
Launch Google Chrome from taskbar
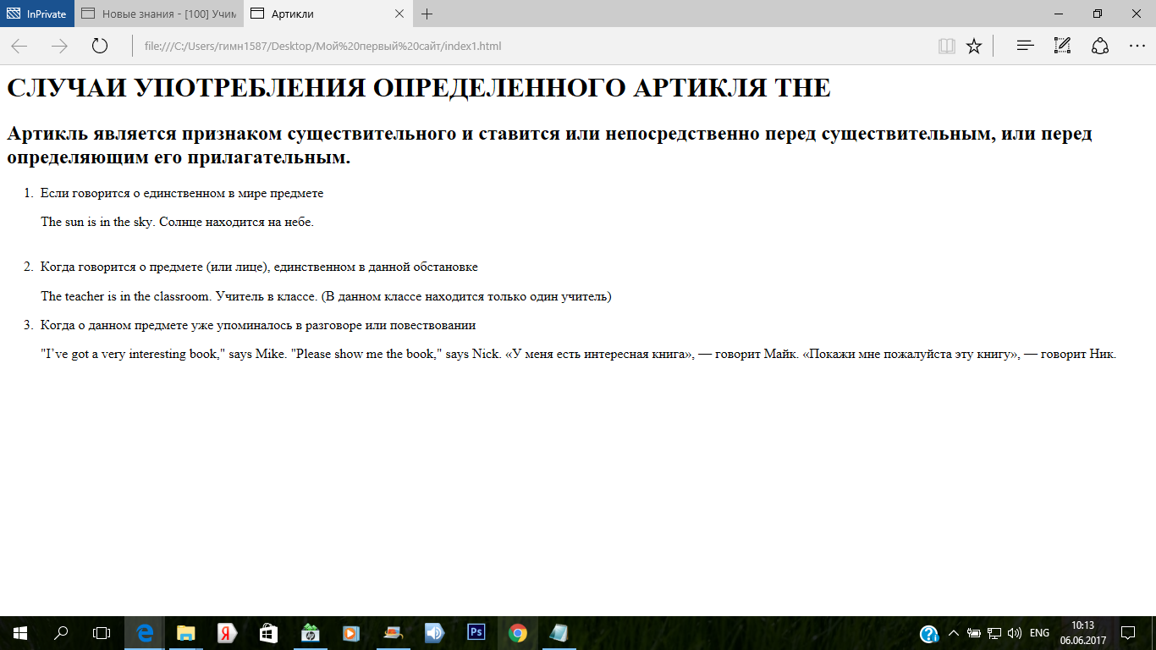click(x=518, y=633)
